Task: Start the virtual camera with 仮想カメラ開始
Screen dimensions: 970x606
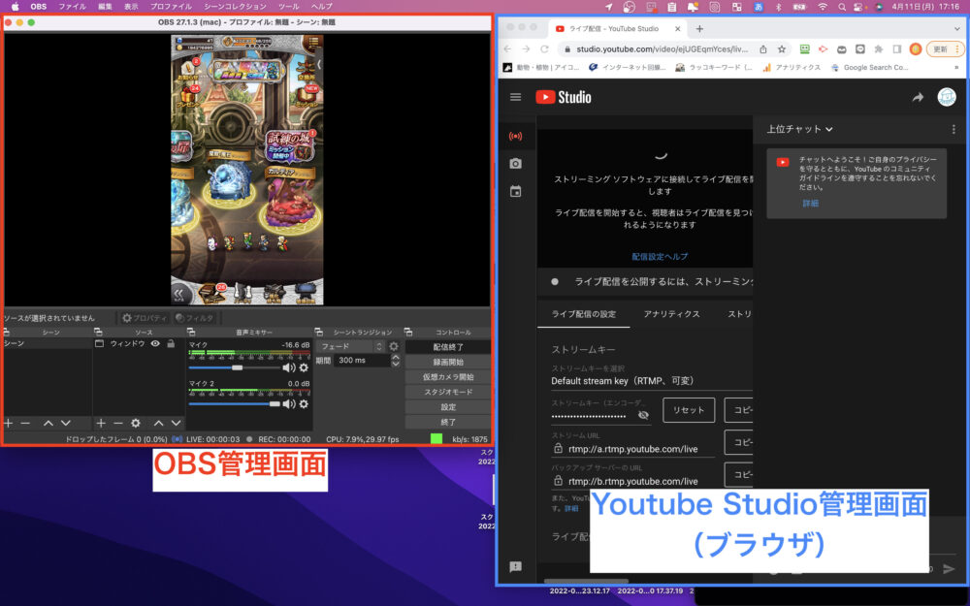Action: pos(448,376)
